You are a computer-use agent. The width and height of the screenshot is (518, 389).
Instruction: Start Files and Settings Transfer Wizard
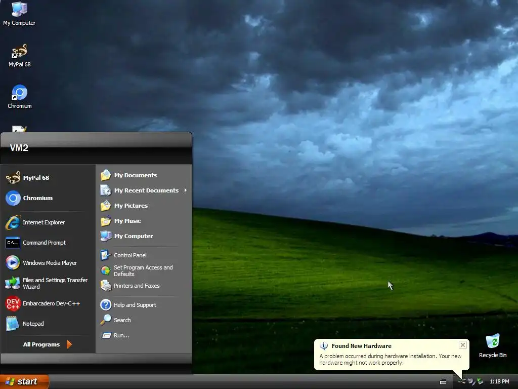48,283
